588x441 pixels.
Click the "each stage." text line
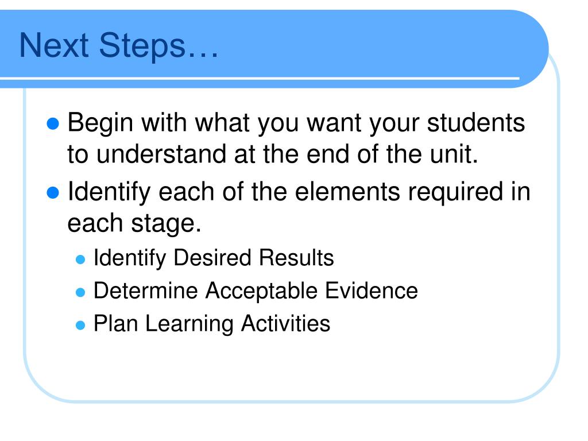(x=134, y=223)
